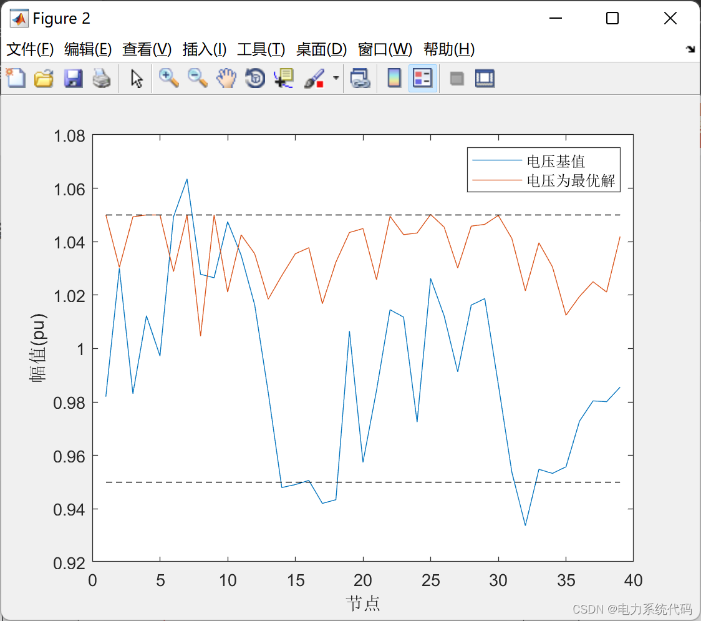Activate the Zoom Out tool
Viewport: 701px width, 621px height.
click(197, 78)
